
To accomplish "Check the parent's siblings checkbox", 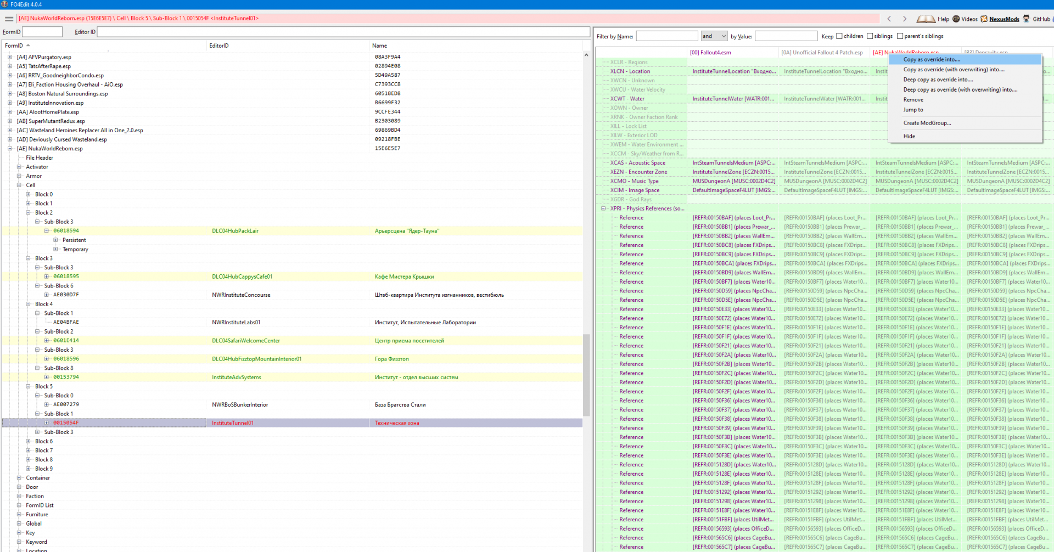I will click(x=900, y=36).
